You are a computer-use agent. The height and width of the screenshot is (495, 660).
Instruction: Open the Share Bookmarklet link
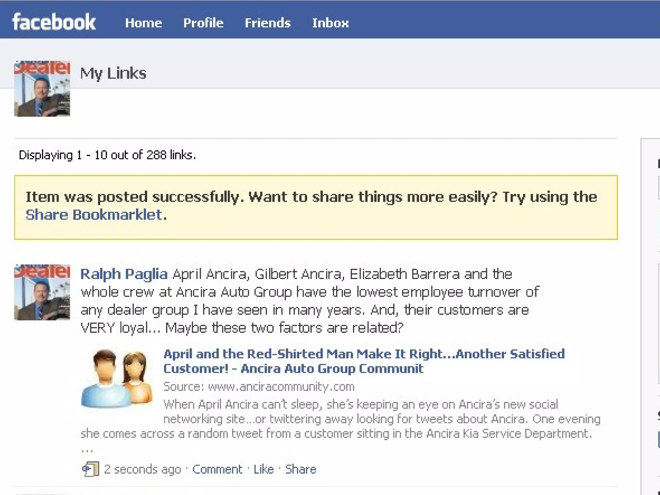(x=94, y=215)
